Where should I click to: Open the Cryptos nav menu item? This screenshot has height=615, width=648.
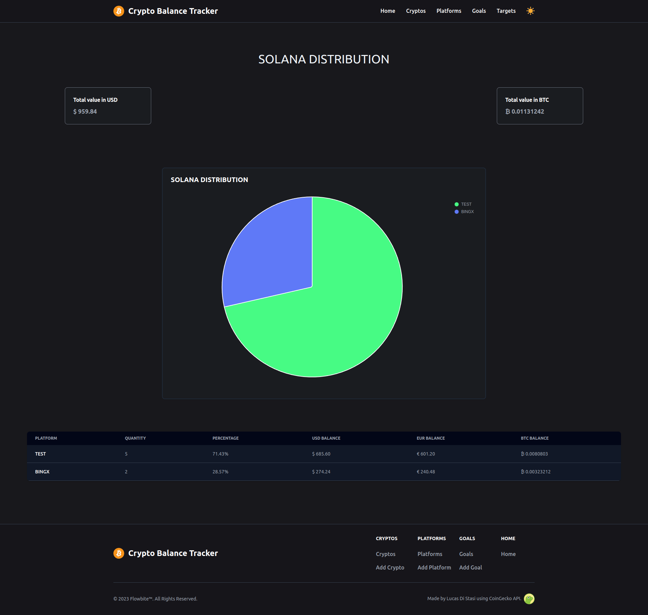pyautogui.click(x=416, y=11)
